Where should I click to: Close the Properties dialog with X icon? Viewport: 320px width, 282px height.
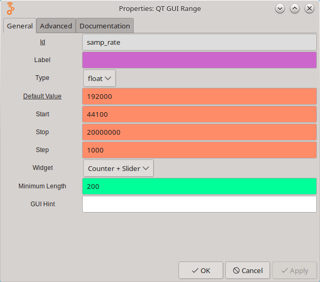click(309, 8)
